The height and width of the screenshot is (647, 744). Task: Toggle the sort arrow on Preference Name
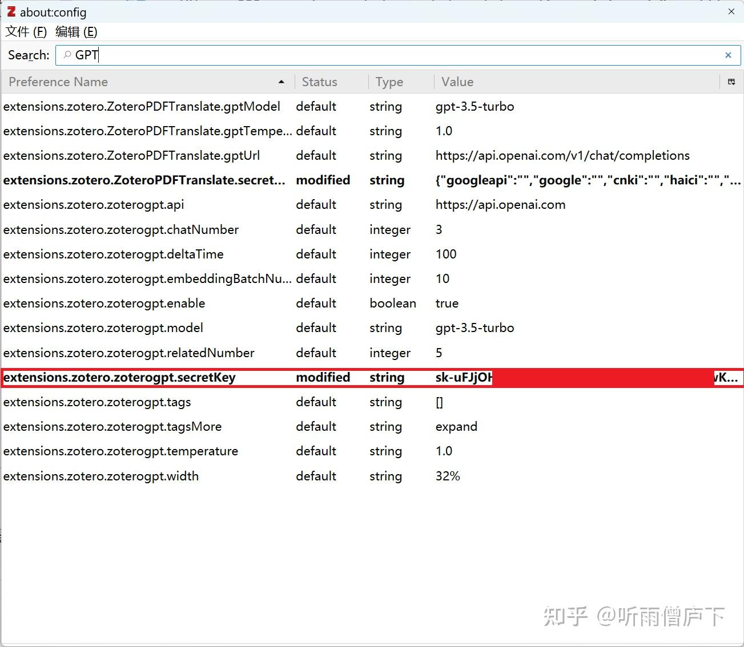(281, 82)
